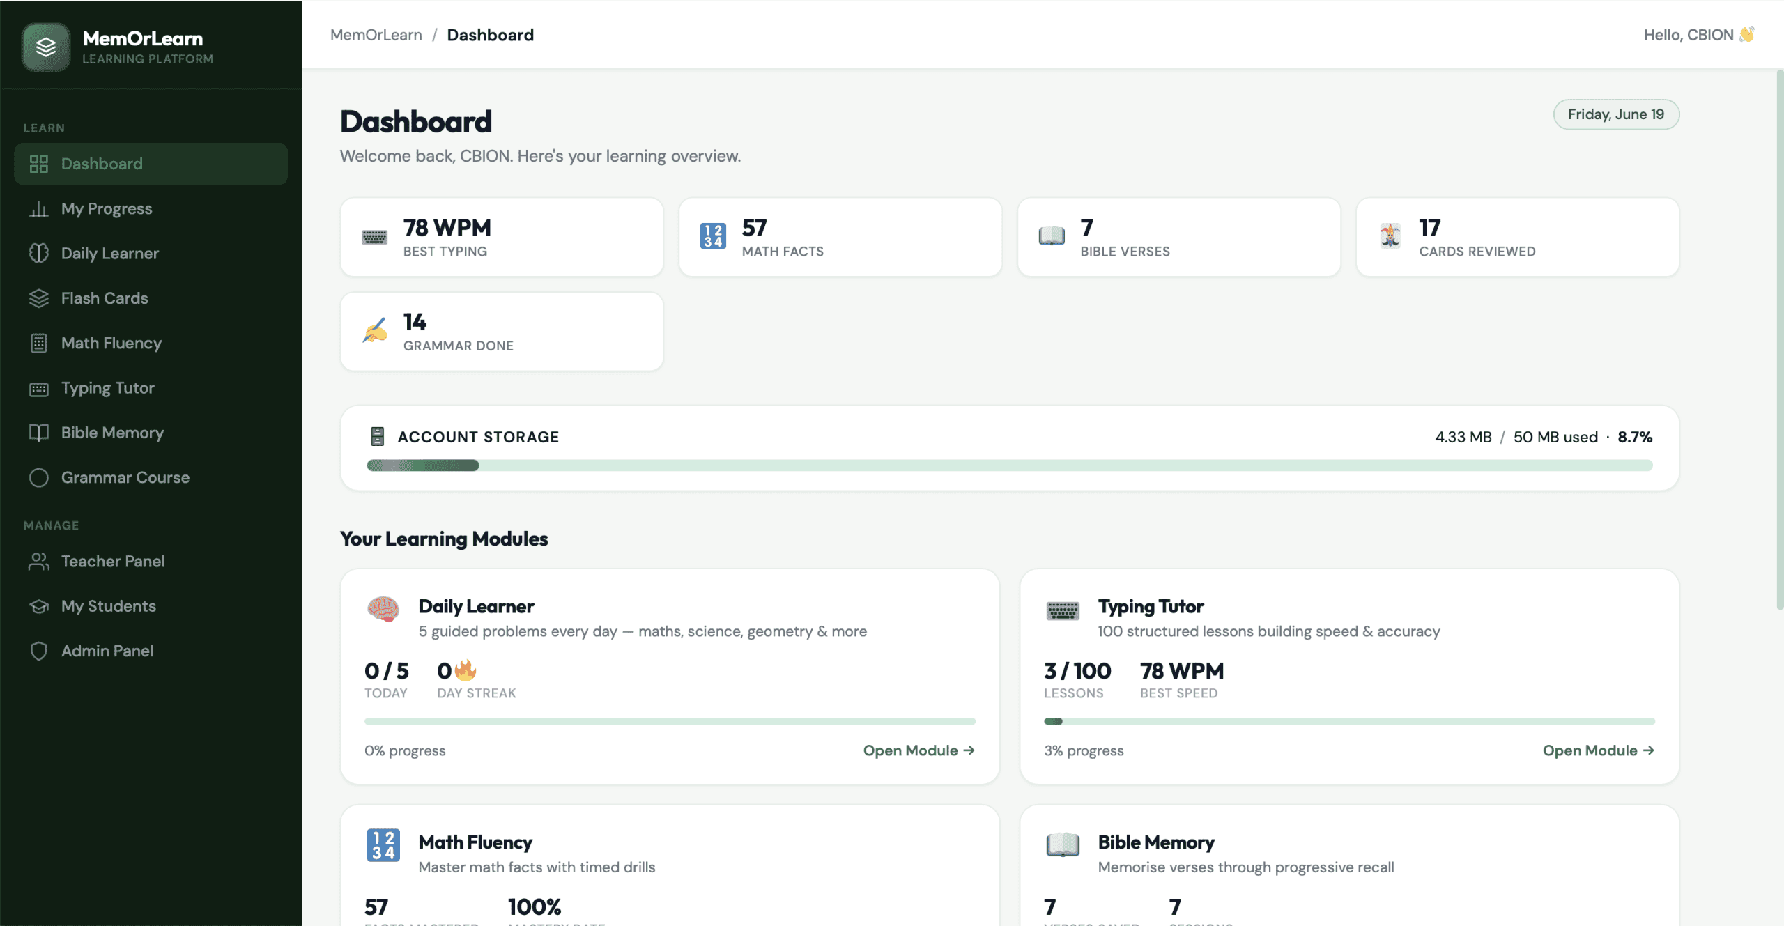
Task: Click the Math Fluency calculator icon in sidebar
Action: point(39,344)
